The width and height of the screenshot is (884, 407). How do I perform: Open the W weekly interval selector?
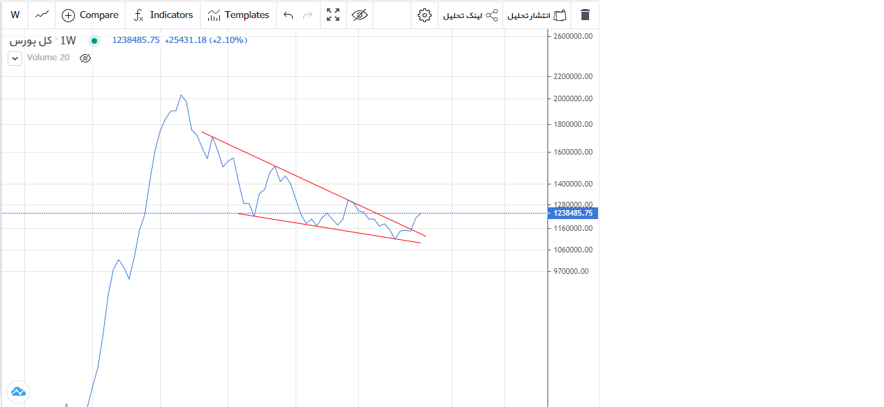tap(15, 15)
